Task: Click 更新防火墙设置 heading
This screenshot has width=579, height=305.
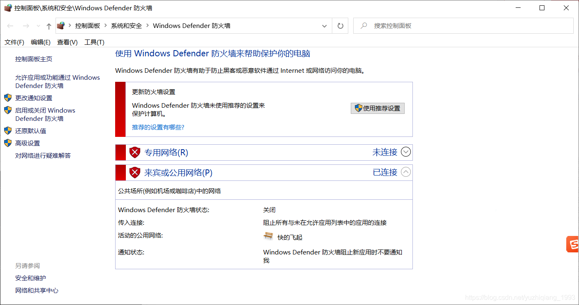Action: tap(154, 92)
